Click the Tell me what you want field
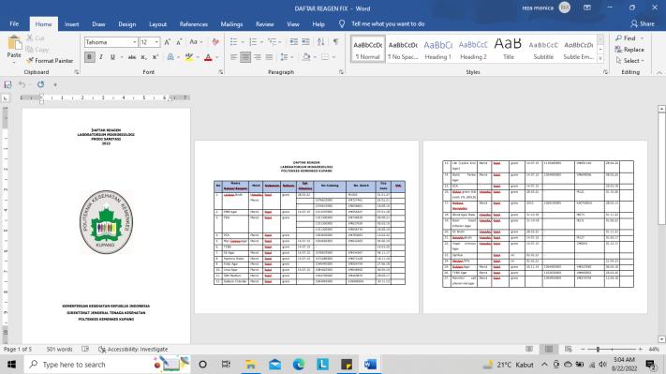This screenshot has width=666, height=374. pos(388,24)
